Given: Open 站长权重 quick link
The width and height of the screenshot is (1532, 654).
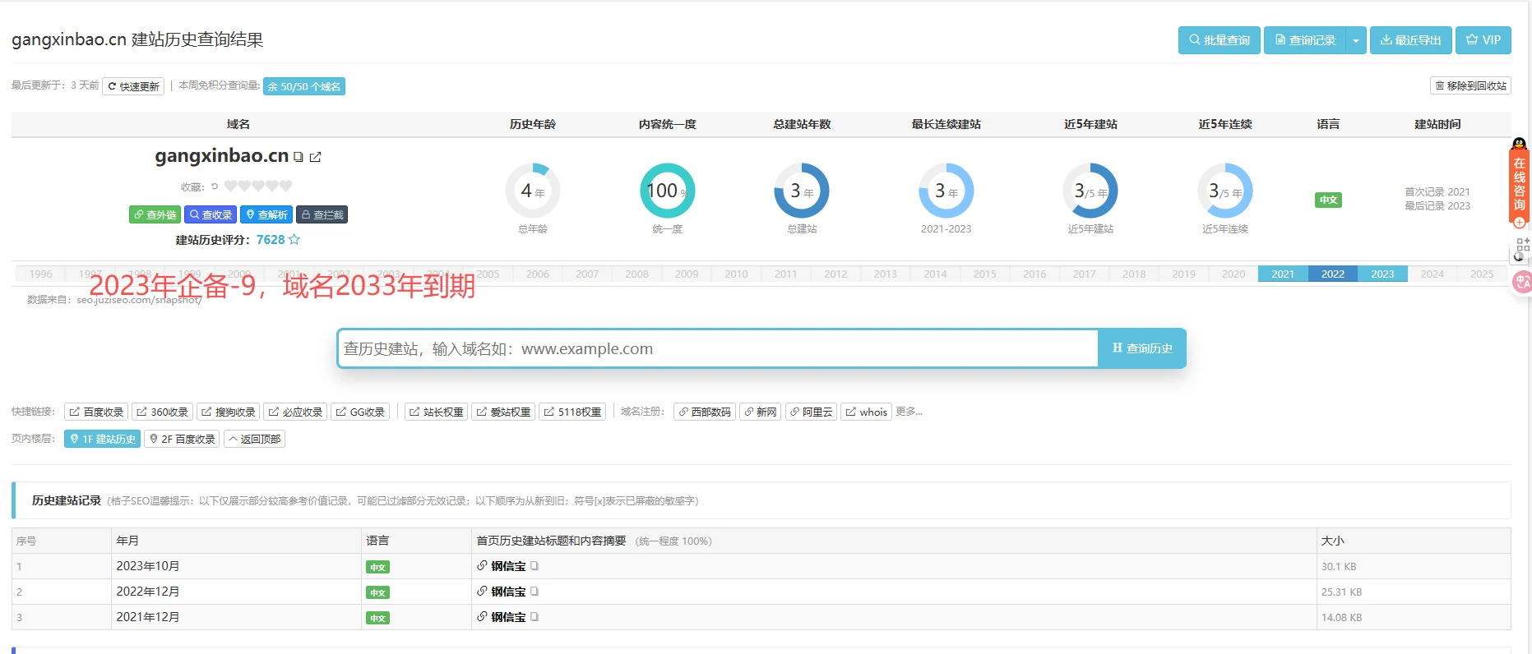Looking at the screenshot, I should pos(437,412).
